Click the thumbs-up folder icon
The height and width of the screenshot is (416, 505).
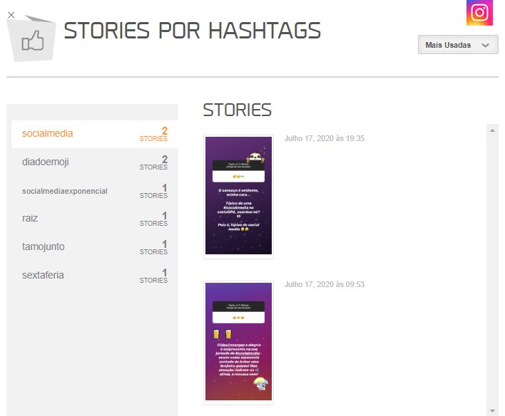[32, 38]
